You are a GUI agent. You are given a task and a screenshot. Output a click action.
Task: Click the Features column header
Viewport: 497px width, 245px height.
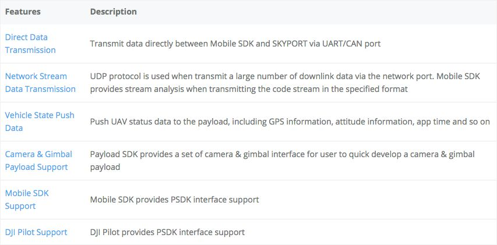(22, 12)
